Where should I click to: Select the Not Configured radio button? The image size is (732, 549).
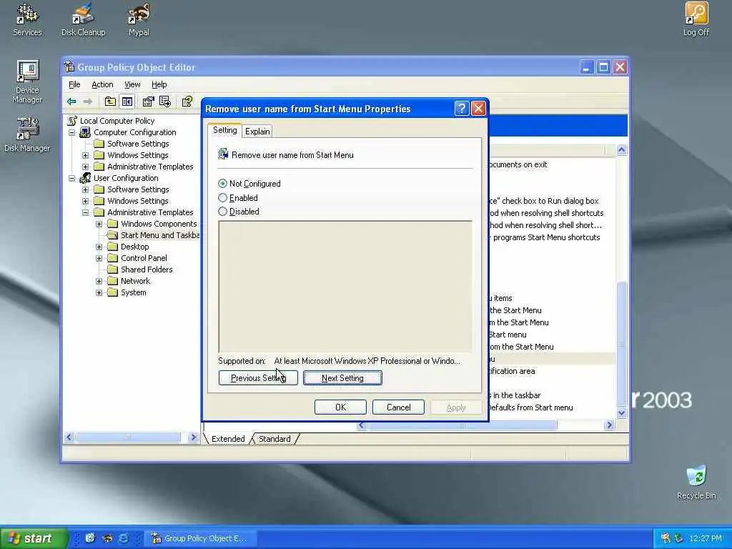223,184
